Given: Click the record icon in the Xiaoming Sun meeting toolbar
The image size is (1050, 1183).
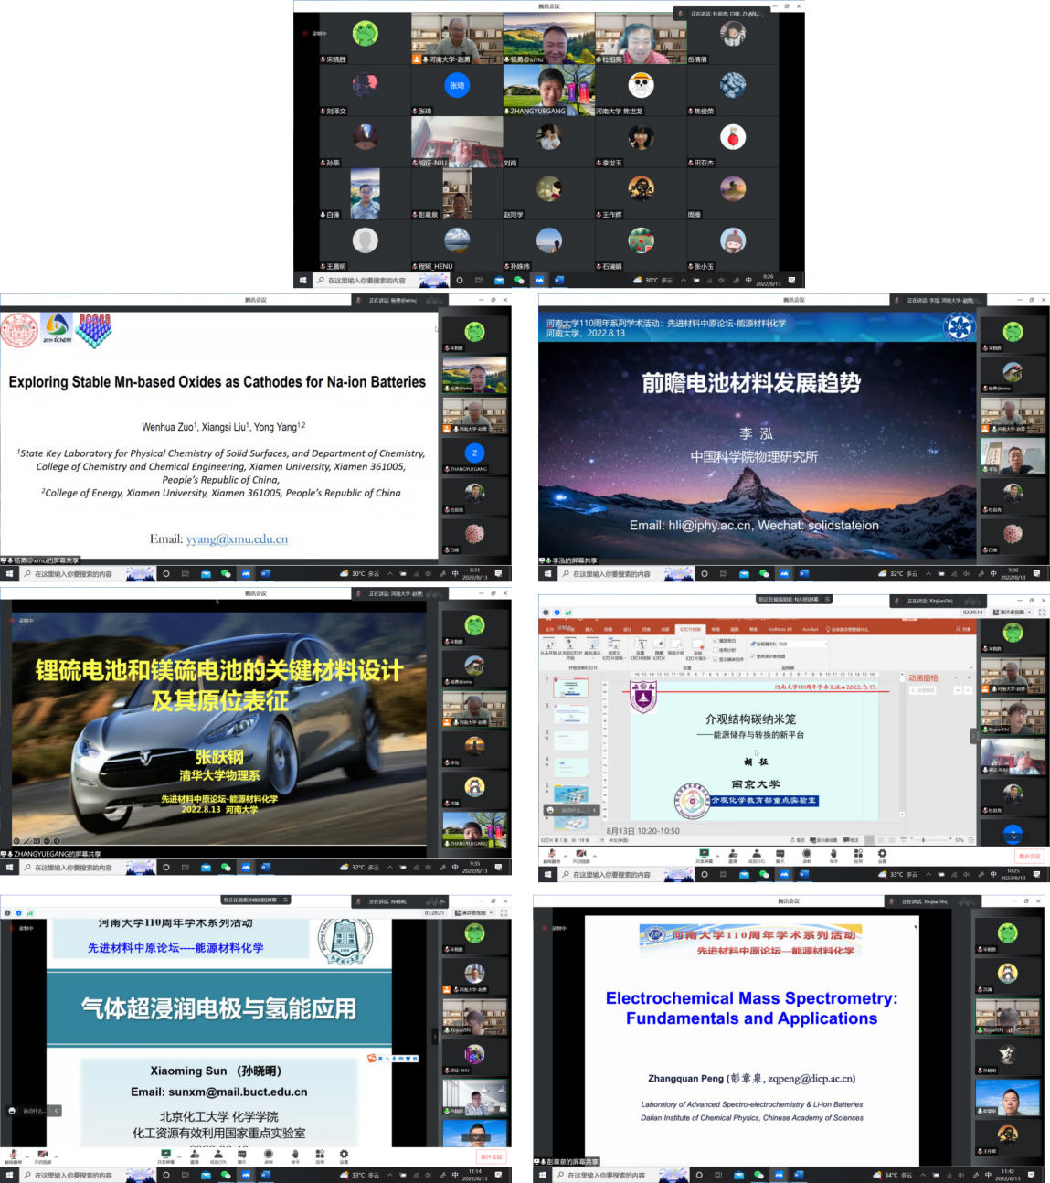Looking at the screenshot, I should [268, 1155].
